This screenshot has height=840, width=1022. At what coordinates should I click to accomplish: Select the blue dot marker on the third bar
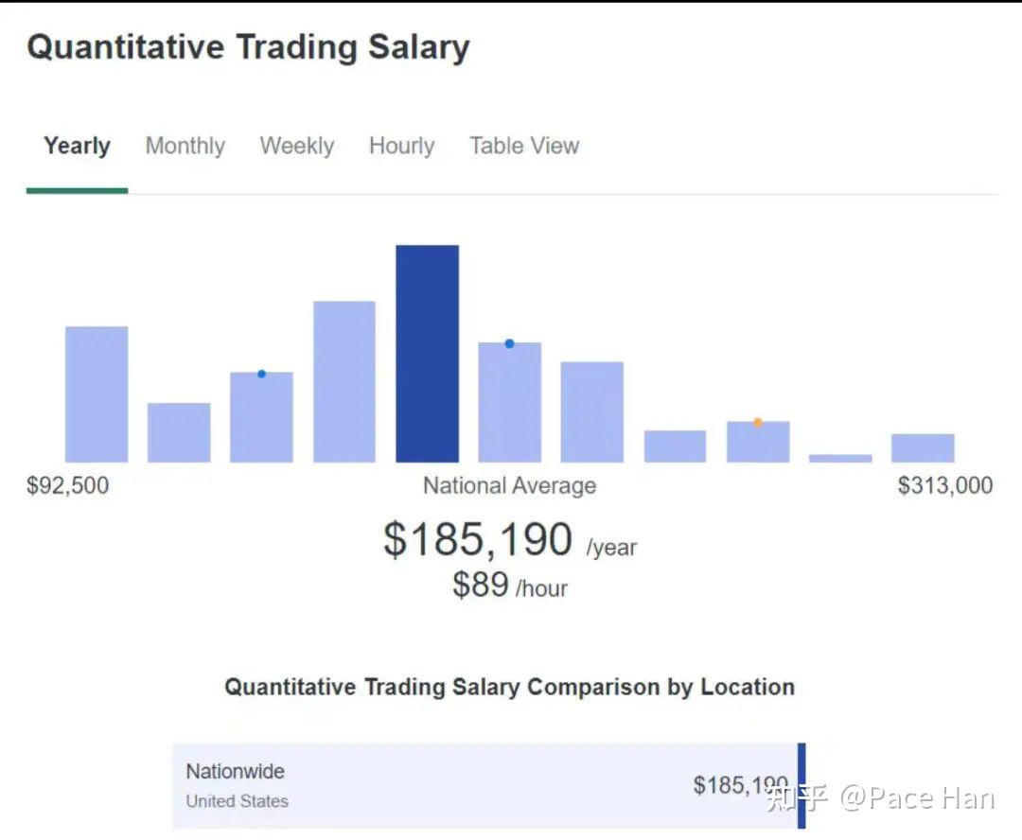point(261,373)
